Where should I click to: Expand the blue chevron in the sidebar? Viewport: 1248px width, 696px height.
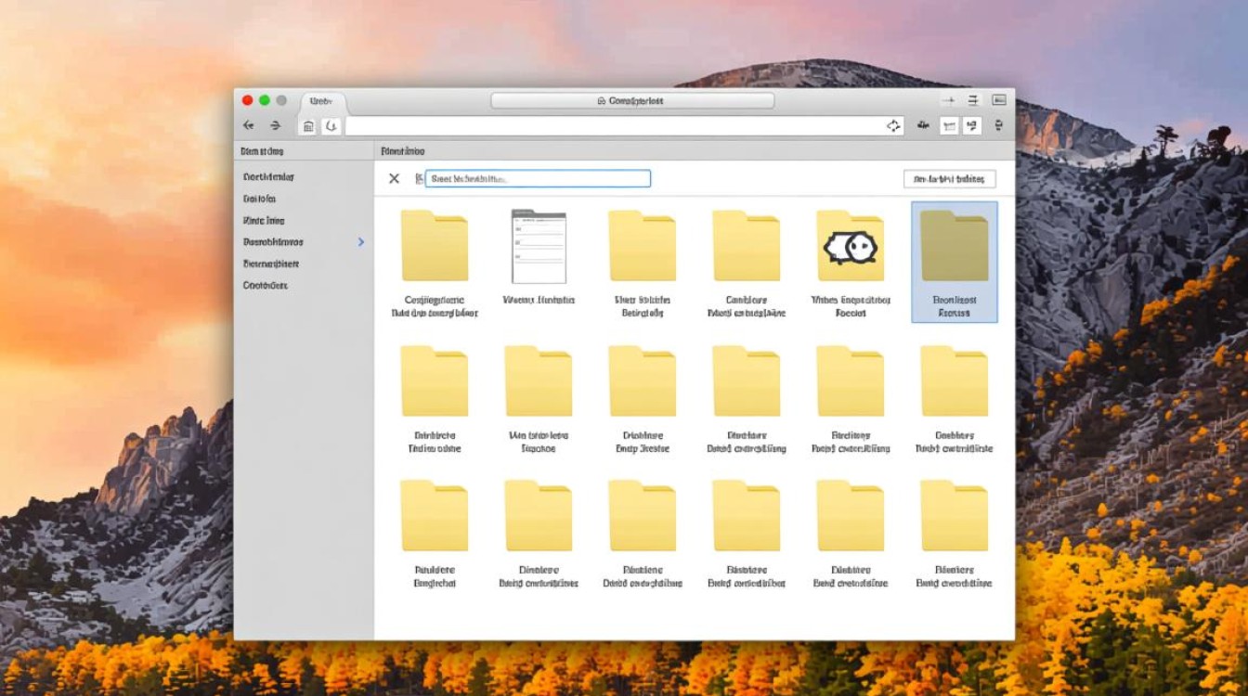click(361, 242)
